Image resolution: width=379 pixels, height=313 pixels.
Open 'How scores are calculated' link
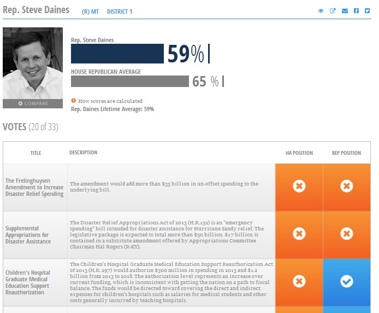pos(110,101)
